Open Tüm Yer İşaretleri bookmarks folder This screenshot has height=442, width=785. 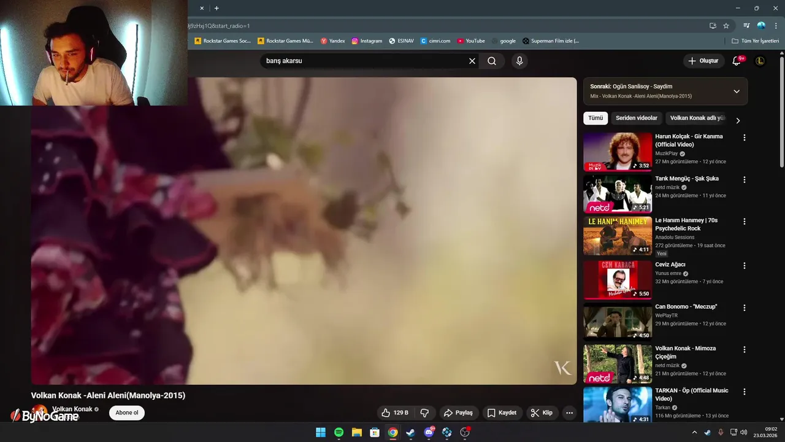[x=755, y=41]
